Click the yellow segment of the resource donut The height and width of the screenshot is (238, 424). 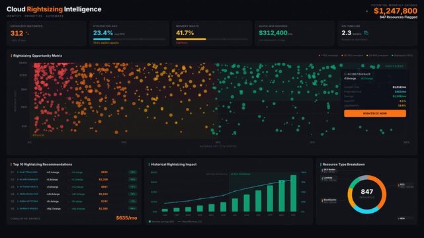[x=351, y=198]
